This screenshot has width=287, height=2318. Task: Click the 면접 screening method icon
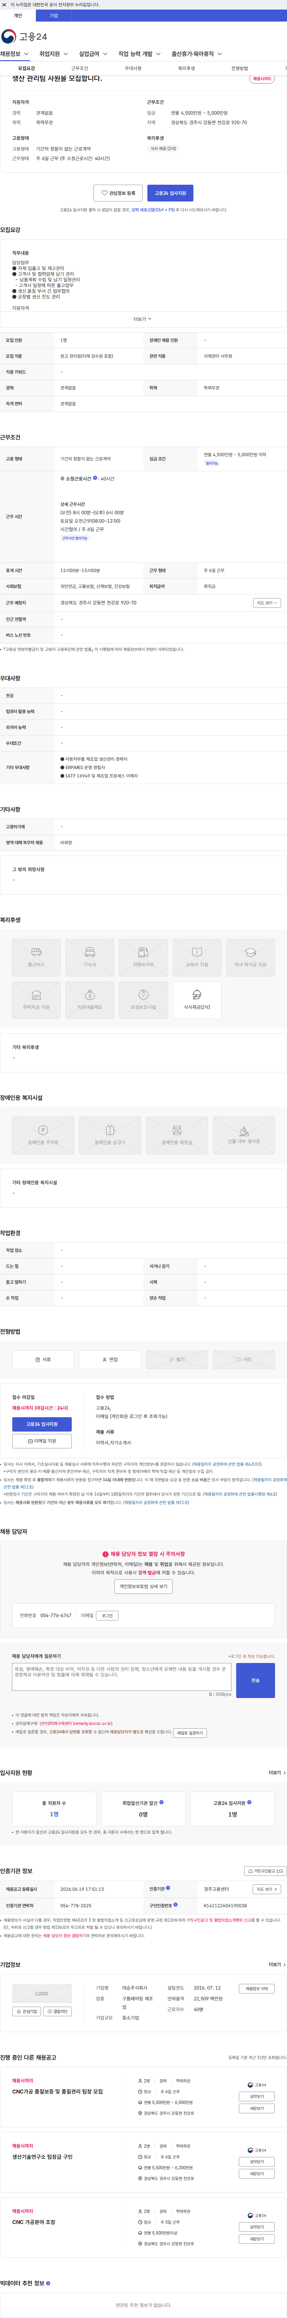[110, 1360]
